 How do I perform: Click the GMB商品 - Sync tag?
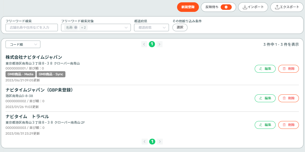pyautogui.click(x=51, y=74)
